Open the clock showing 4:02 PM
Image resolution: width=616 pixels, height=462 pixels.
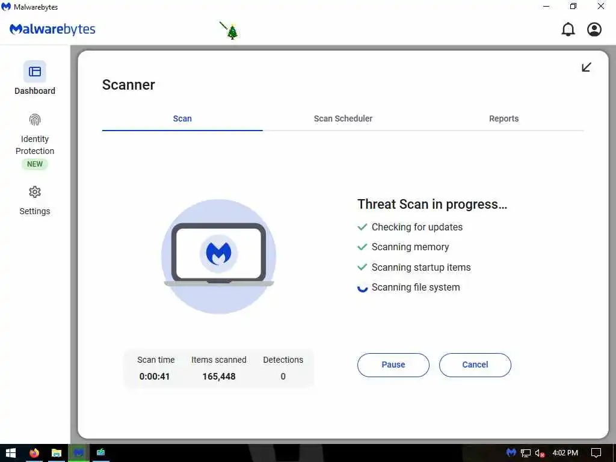tap(565, 453)
